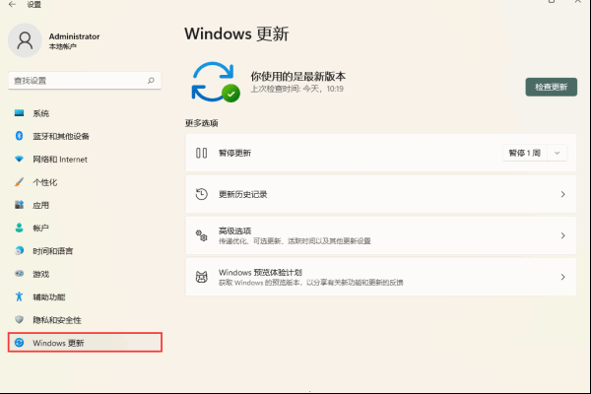
Task: Click the 更新历史记录 label
Action: coord(242,194)
